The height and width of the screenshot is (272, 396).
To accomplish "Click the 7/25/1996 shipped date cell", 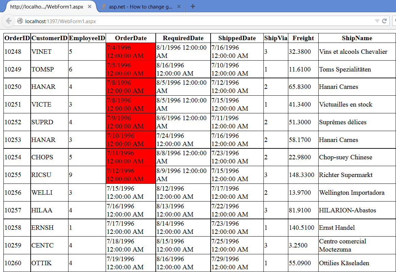I will [237, 245].
